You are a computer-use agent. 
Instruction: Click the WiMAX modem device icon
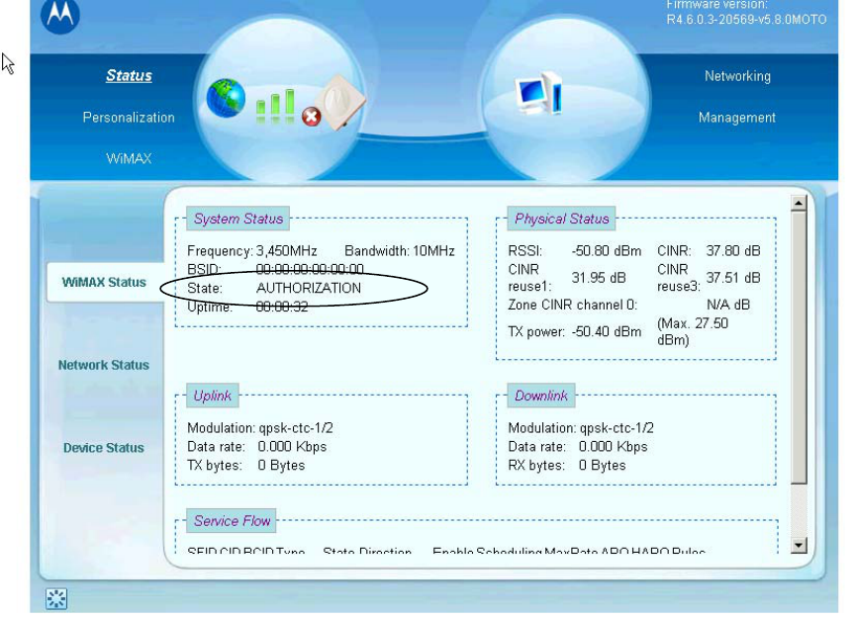click(x=340, y=101)
